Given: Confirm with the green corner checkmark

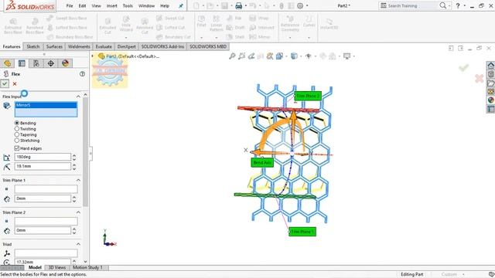Looking at the screenshot, I should (463, 67).
